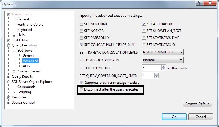The image size is (219, 127).
Task: Open Keyboard settings page
Action: pos(24,30)
